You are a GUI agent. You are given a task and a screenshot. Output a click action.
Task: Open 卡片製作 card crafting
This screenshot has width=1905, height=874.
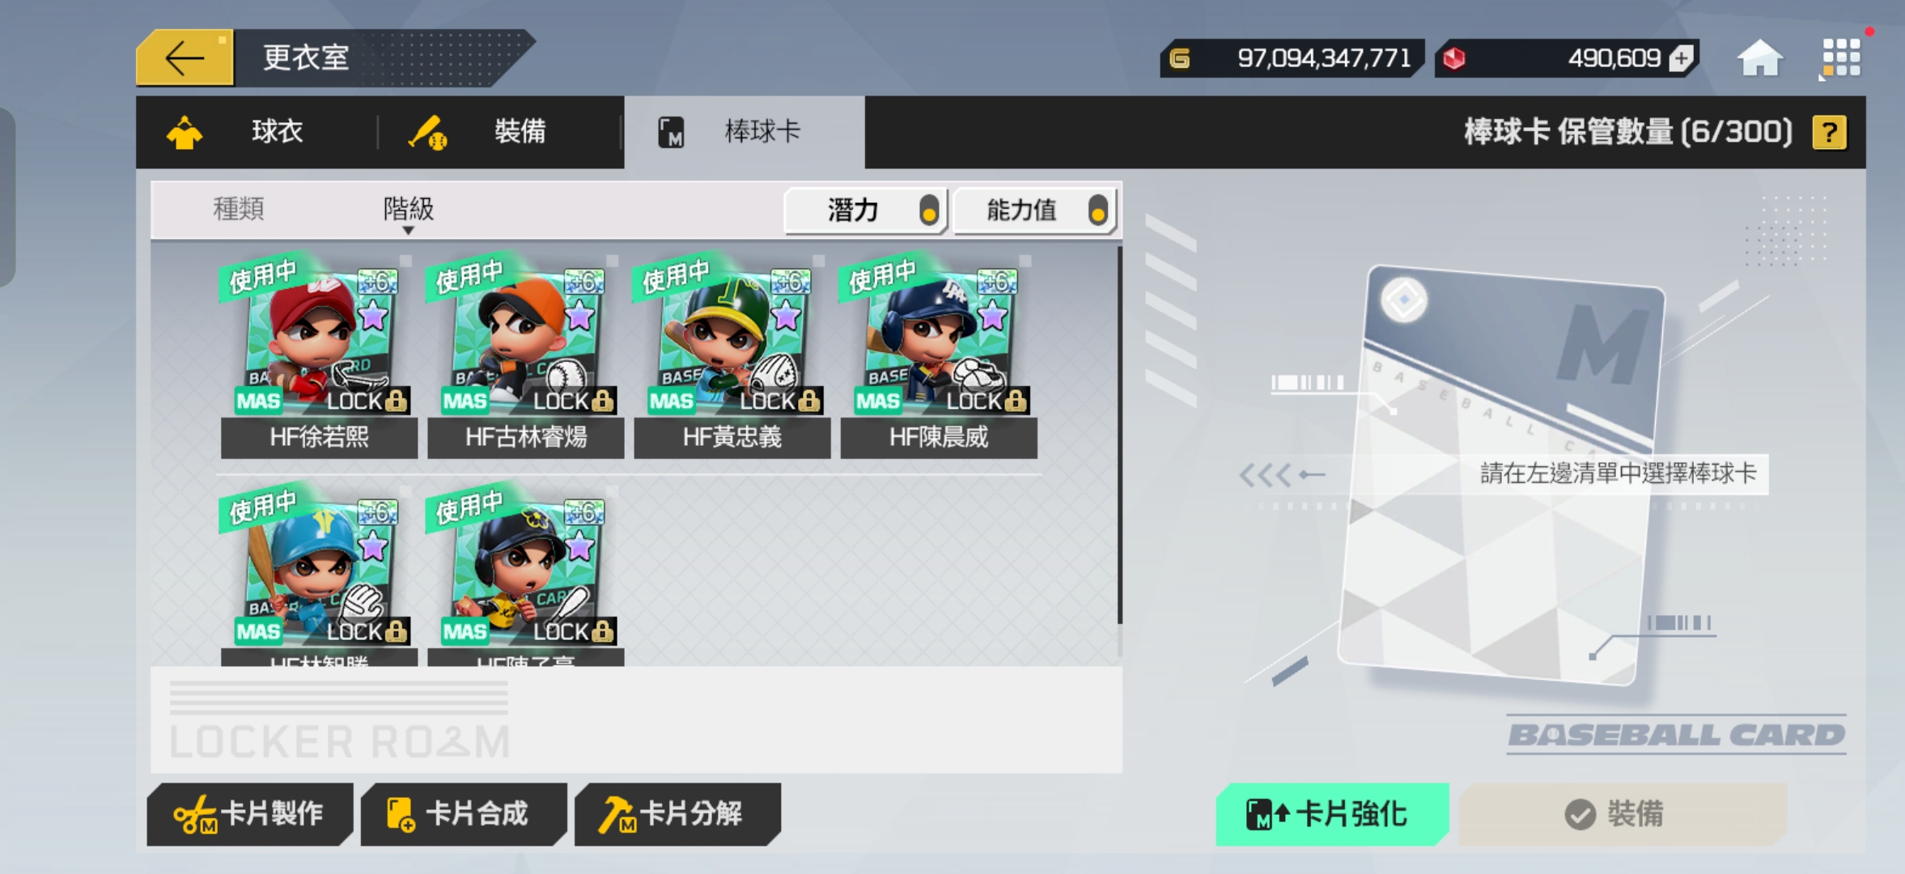pyautogui.click(x=248, y=813)
